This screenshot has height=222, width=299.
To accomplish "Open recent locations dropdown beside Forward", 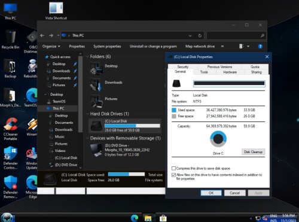I will (58, 35).
